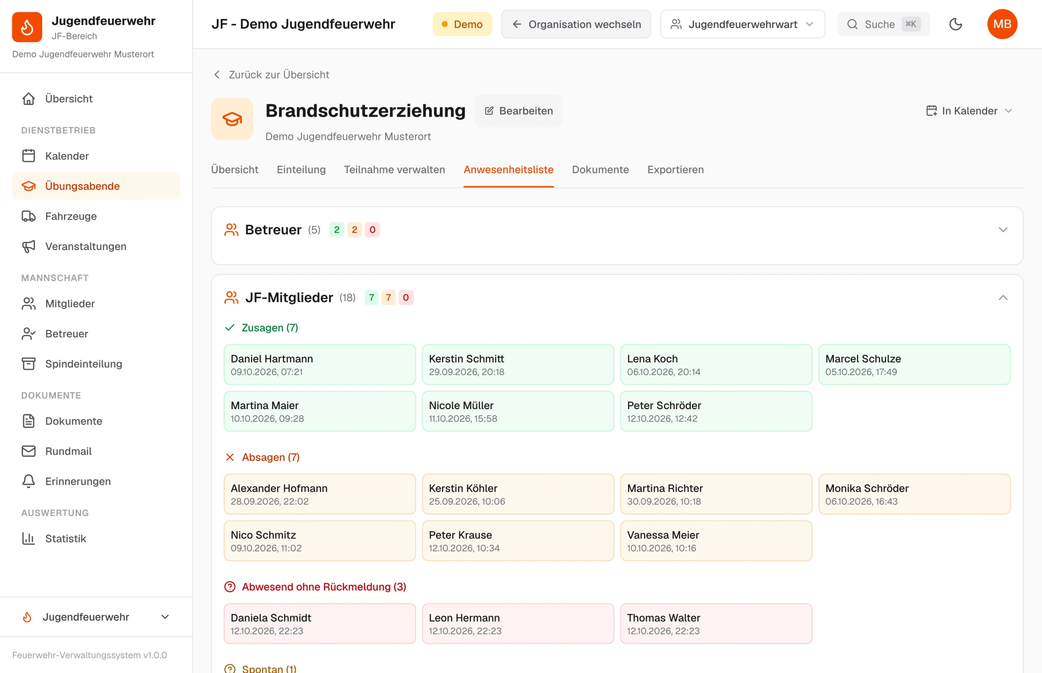Viewport: 1042px width, 673px height.
Task: Click the Suche search field
Action: (883, 24)
